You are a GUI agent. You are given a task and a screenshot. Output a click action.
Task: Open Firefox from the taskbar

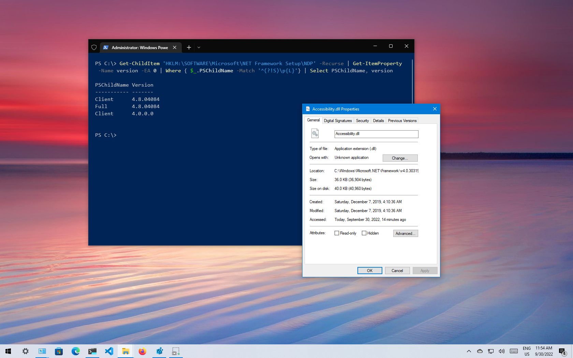pos(142,351)
